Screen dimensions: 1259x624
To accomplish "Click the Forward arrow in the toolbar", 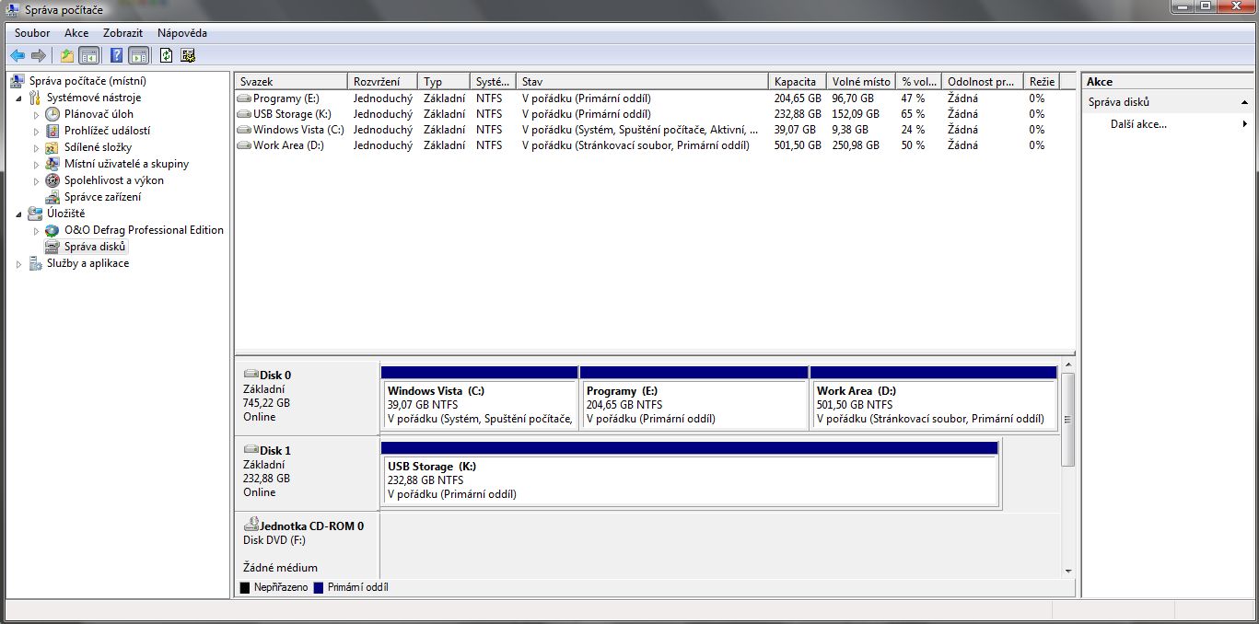I will coord(39,55).
